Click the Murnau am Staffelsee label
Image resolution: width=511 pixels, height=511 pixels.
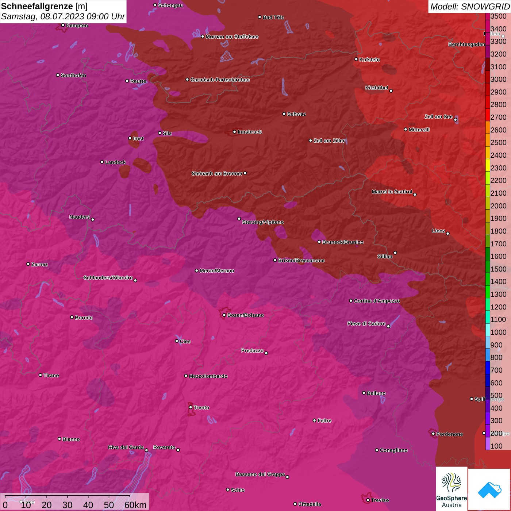click(232, 36)
